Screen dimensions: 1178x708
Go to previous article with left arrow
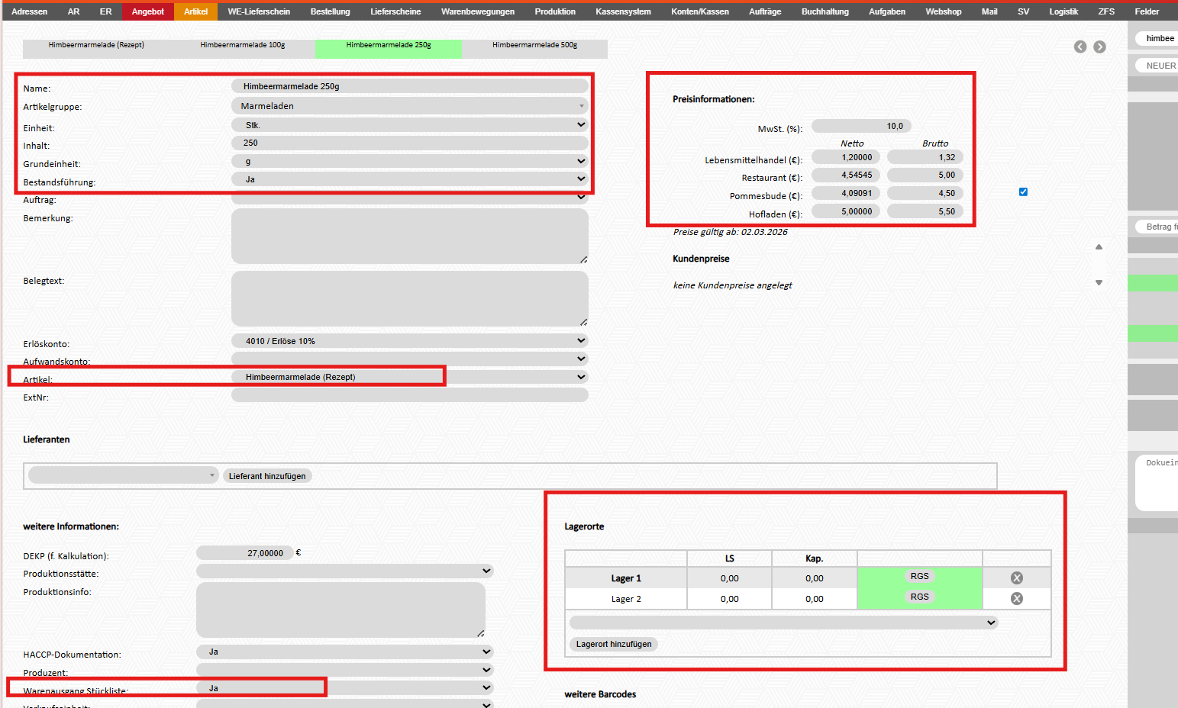(1080, 47)
